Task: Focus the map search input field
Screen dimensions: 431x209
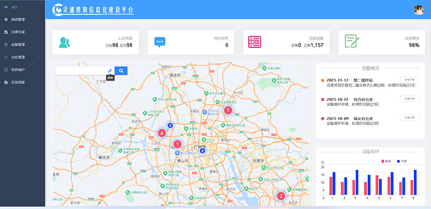Action: pos(81,71)
